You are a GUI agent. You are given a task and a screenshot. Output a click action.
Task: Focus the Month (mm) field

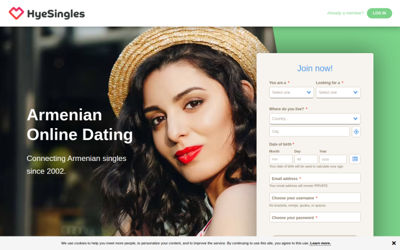tap(281, 159)
